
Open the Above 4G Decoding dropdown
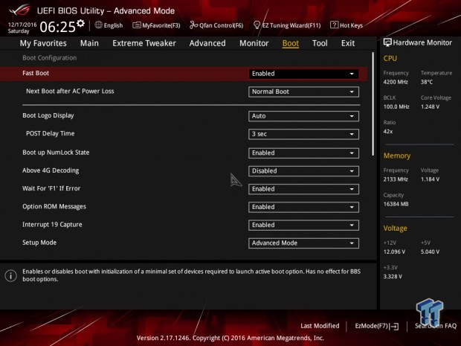click(303, 171)
